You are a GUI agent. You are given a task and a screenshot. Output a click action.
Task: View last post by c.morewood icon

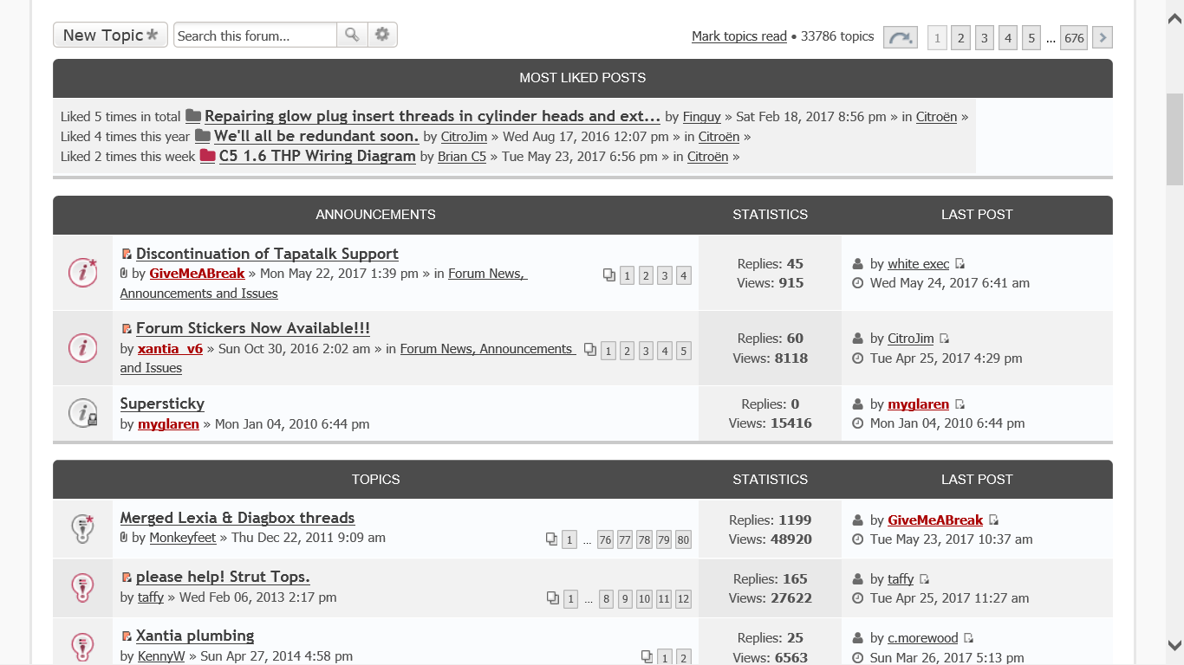968,638
